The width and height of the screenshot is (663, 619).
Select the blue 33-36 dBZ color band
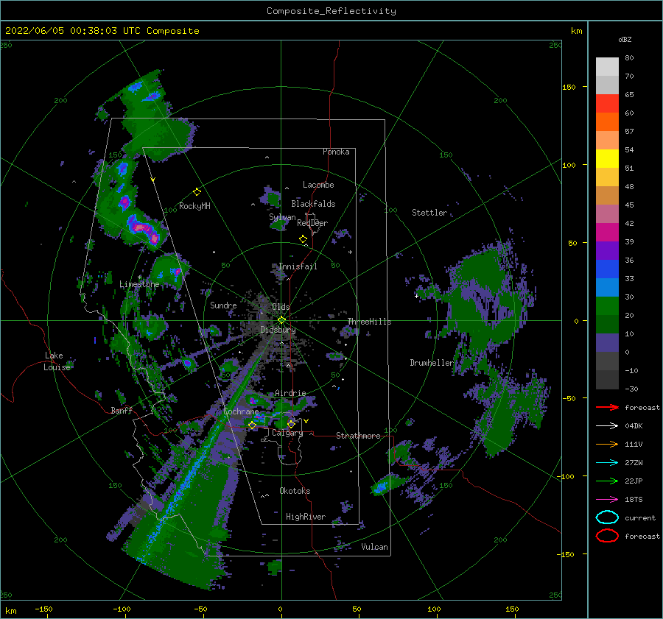607,269
